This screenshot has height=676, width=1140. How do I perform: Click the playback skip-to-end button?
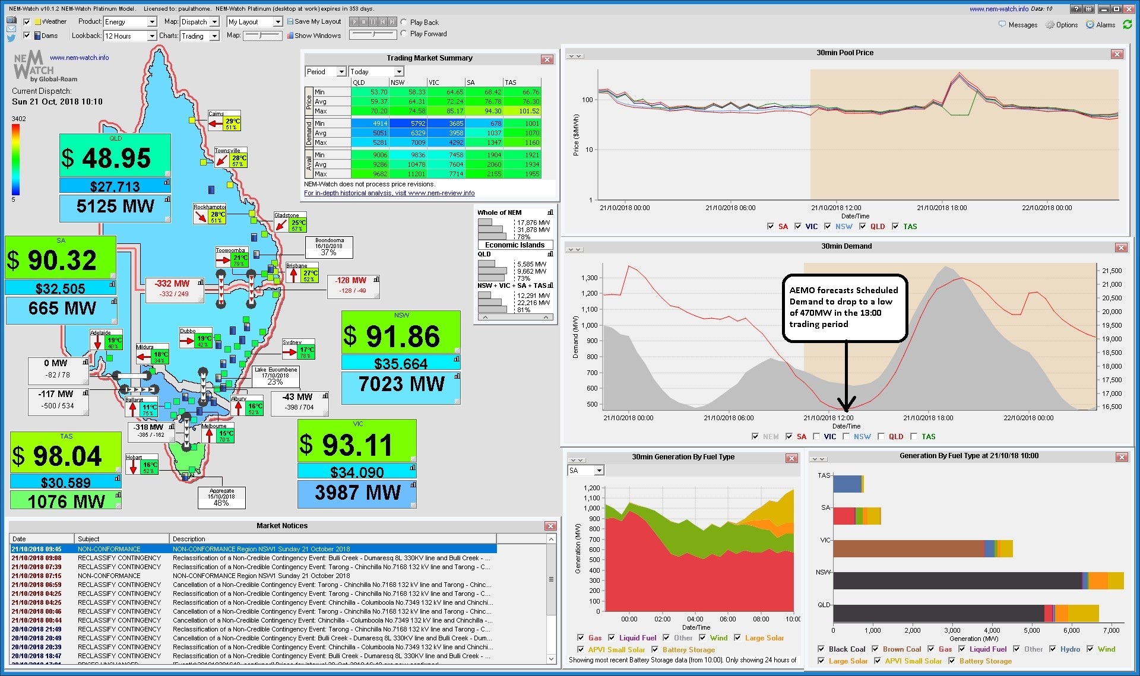(392, 22)
